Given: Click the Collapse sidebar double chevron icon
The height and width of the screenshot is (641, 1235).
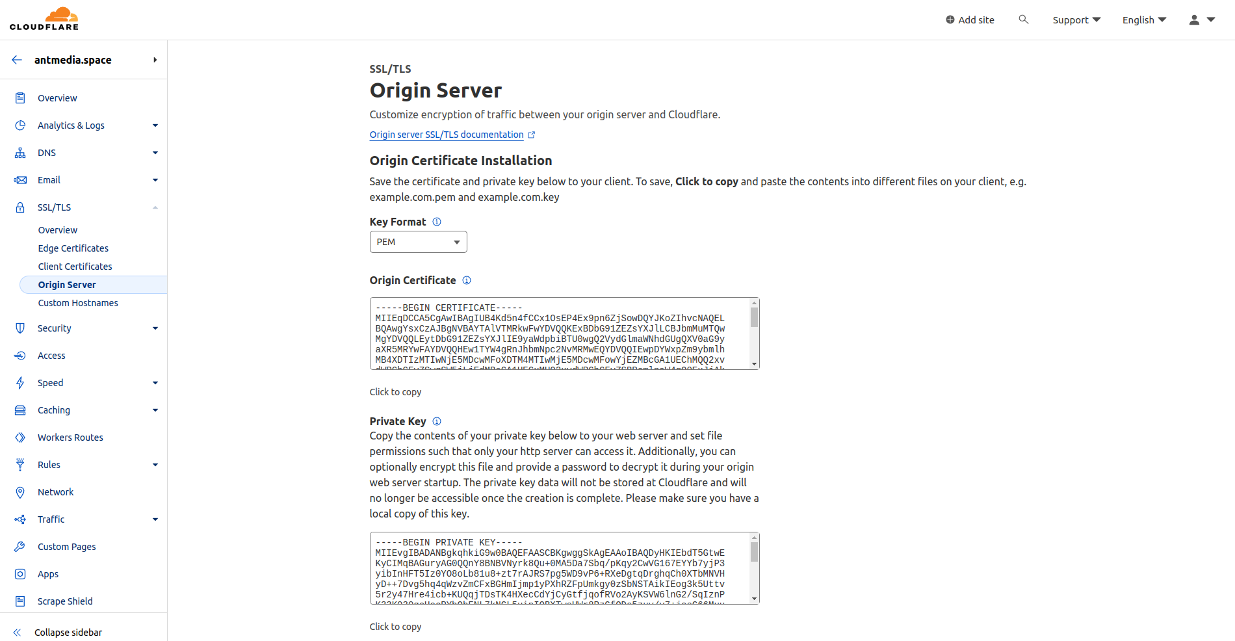Looking at the screenshot, I should coord(17,633).
